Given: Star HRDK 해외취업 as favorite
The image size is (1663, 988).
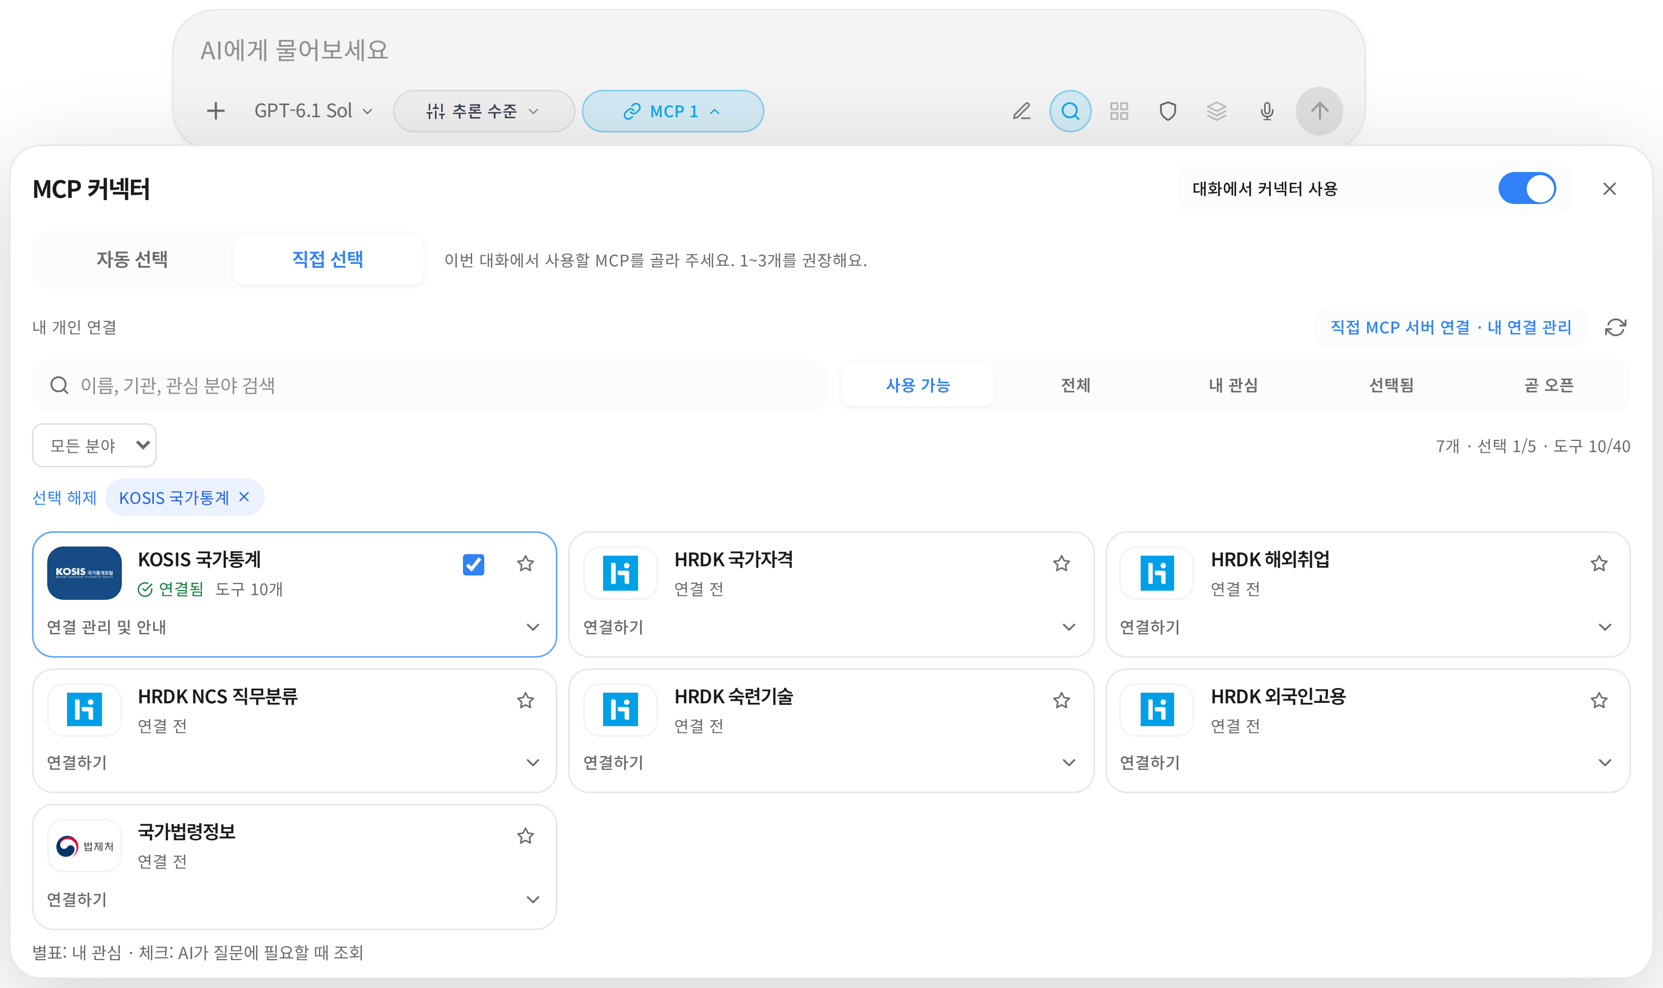Looking at the screenshot, I should 1599,564.
